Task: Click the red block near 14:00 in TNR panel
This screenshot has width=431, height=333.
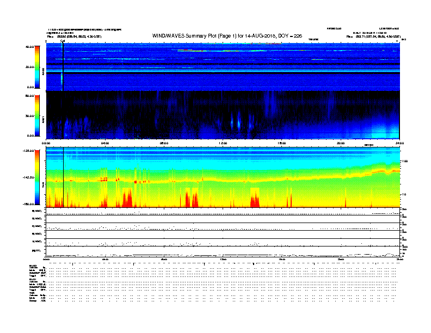Action: [x=255, y=198]
